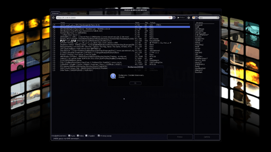Open the Ulubione tab
The height and width of the screenshot is (152, 271).
pos(74,13)
